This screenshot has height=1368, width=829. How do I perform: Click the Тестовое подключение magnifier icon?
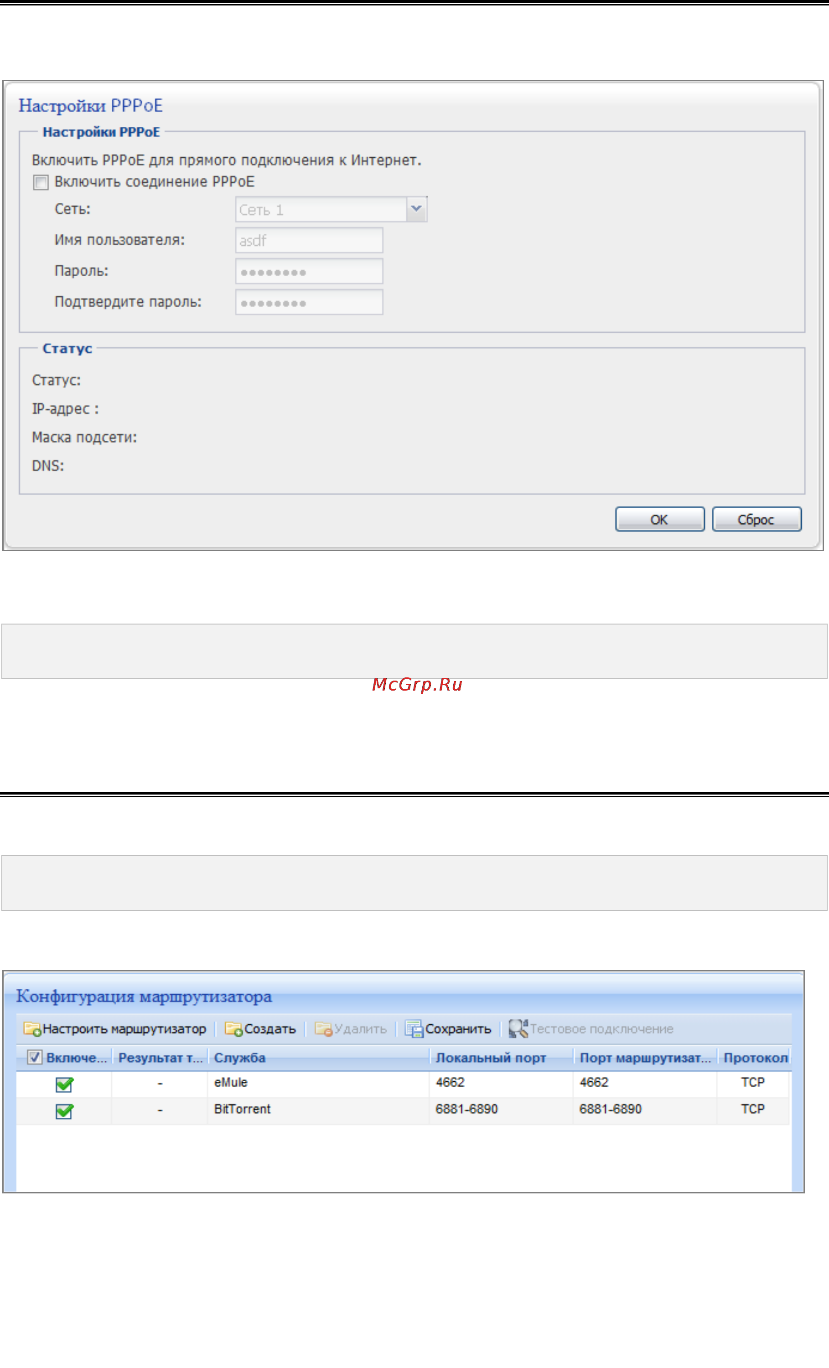pyautogui.click(x=518, y=1028)
